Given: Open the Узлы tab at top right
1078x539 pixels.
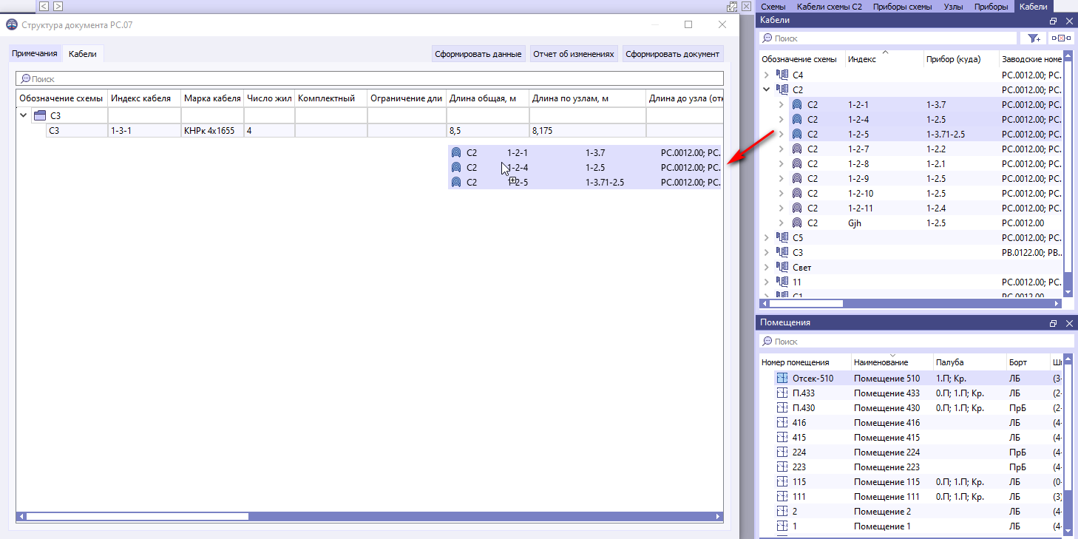Looking at the screenshot, I should pyautogui.click(x=953, y=6).
